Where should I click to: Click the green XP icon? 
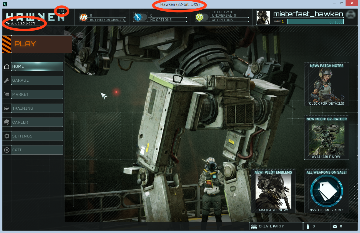tap(199, 17)
